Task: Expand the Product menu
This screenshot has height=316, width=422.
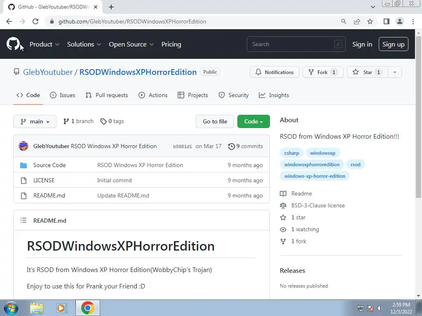Action: coord(45,44)
